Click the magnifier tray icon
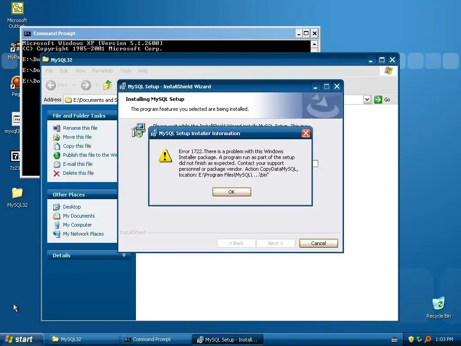Screen dimensions: 461x346 [428, 339]
